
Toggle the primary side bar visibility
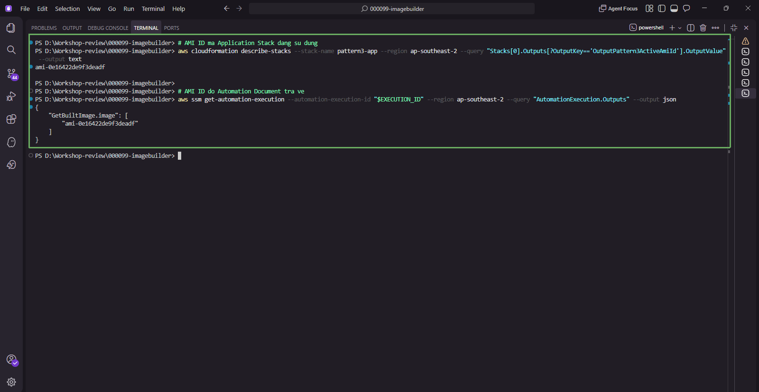point(662,9)
